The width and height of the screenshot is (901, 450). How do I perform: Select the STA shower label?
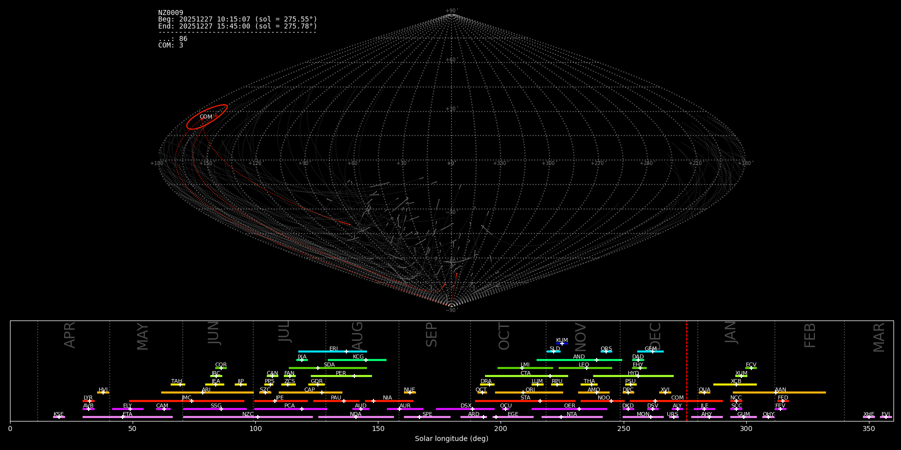525,398
